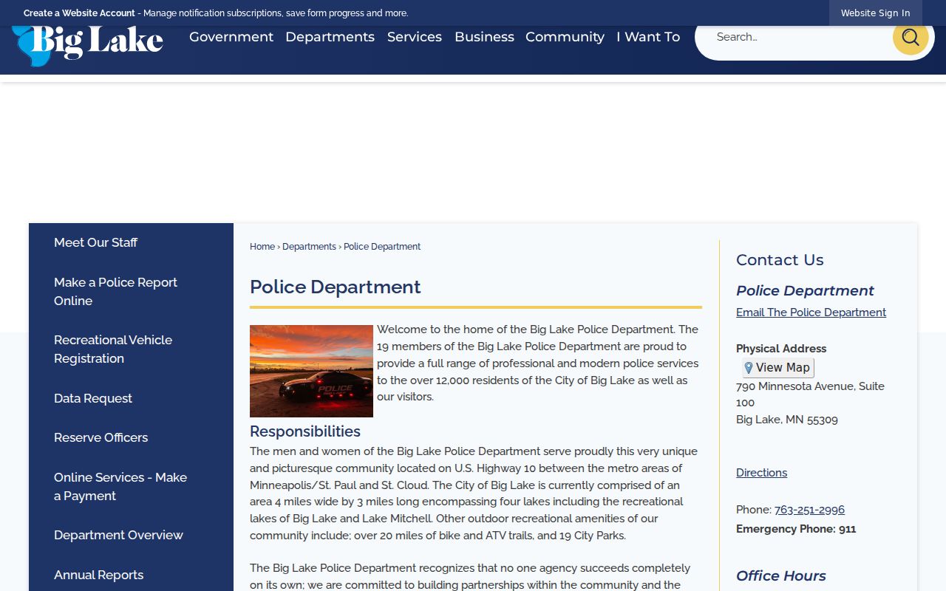Screen dimensions: 946x591
Task: Open the Community menu
Action: coord(565,37)
